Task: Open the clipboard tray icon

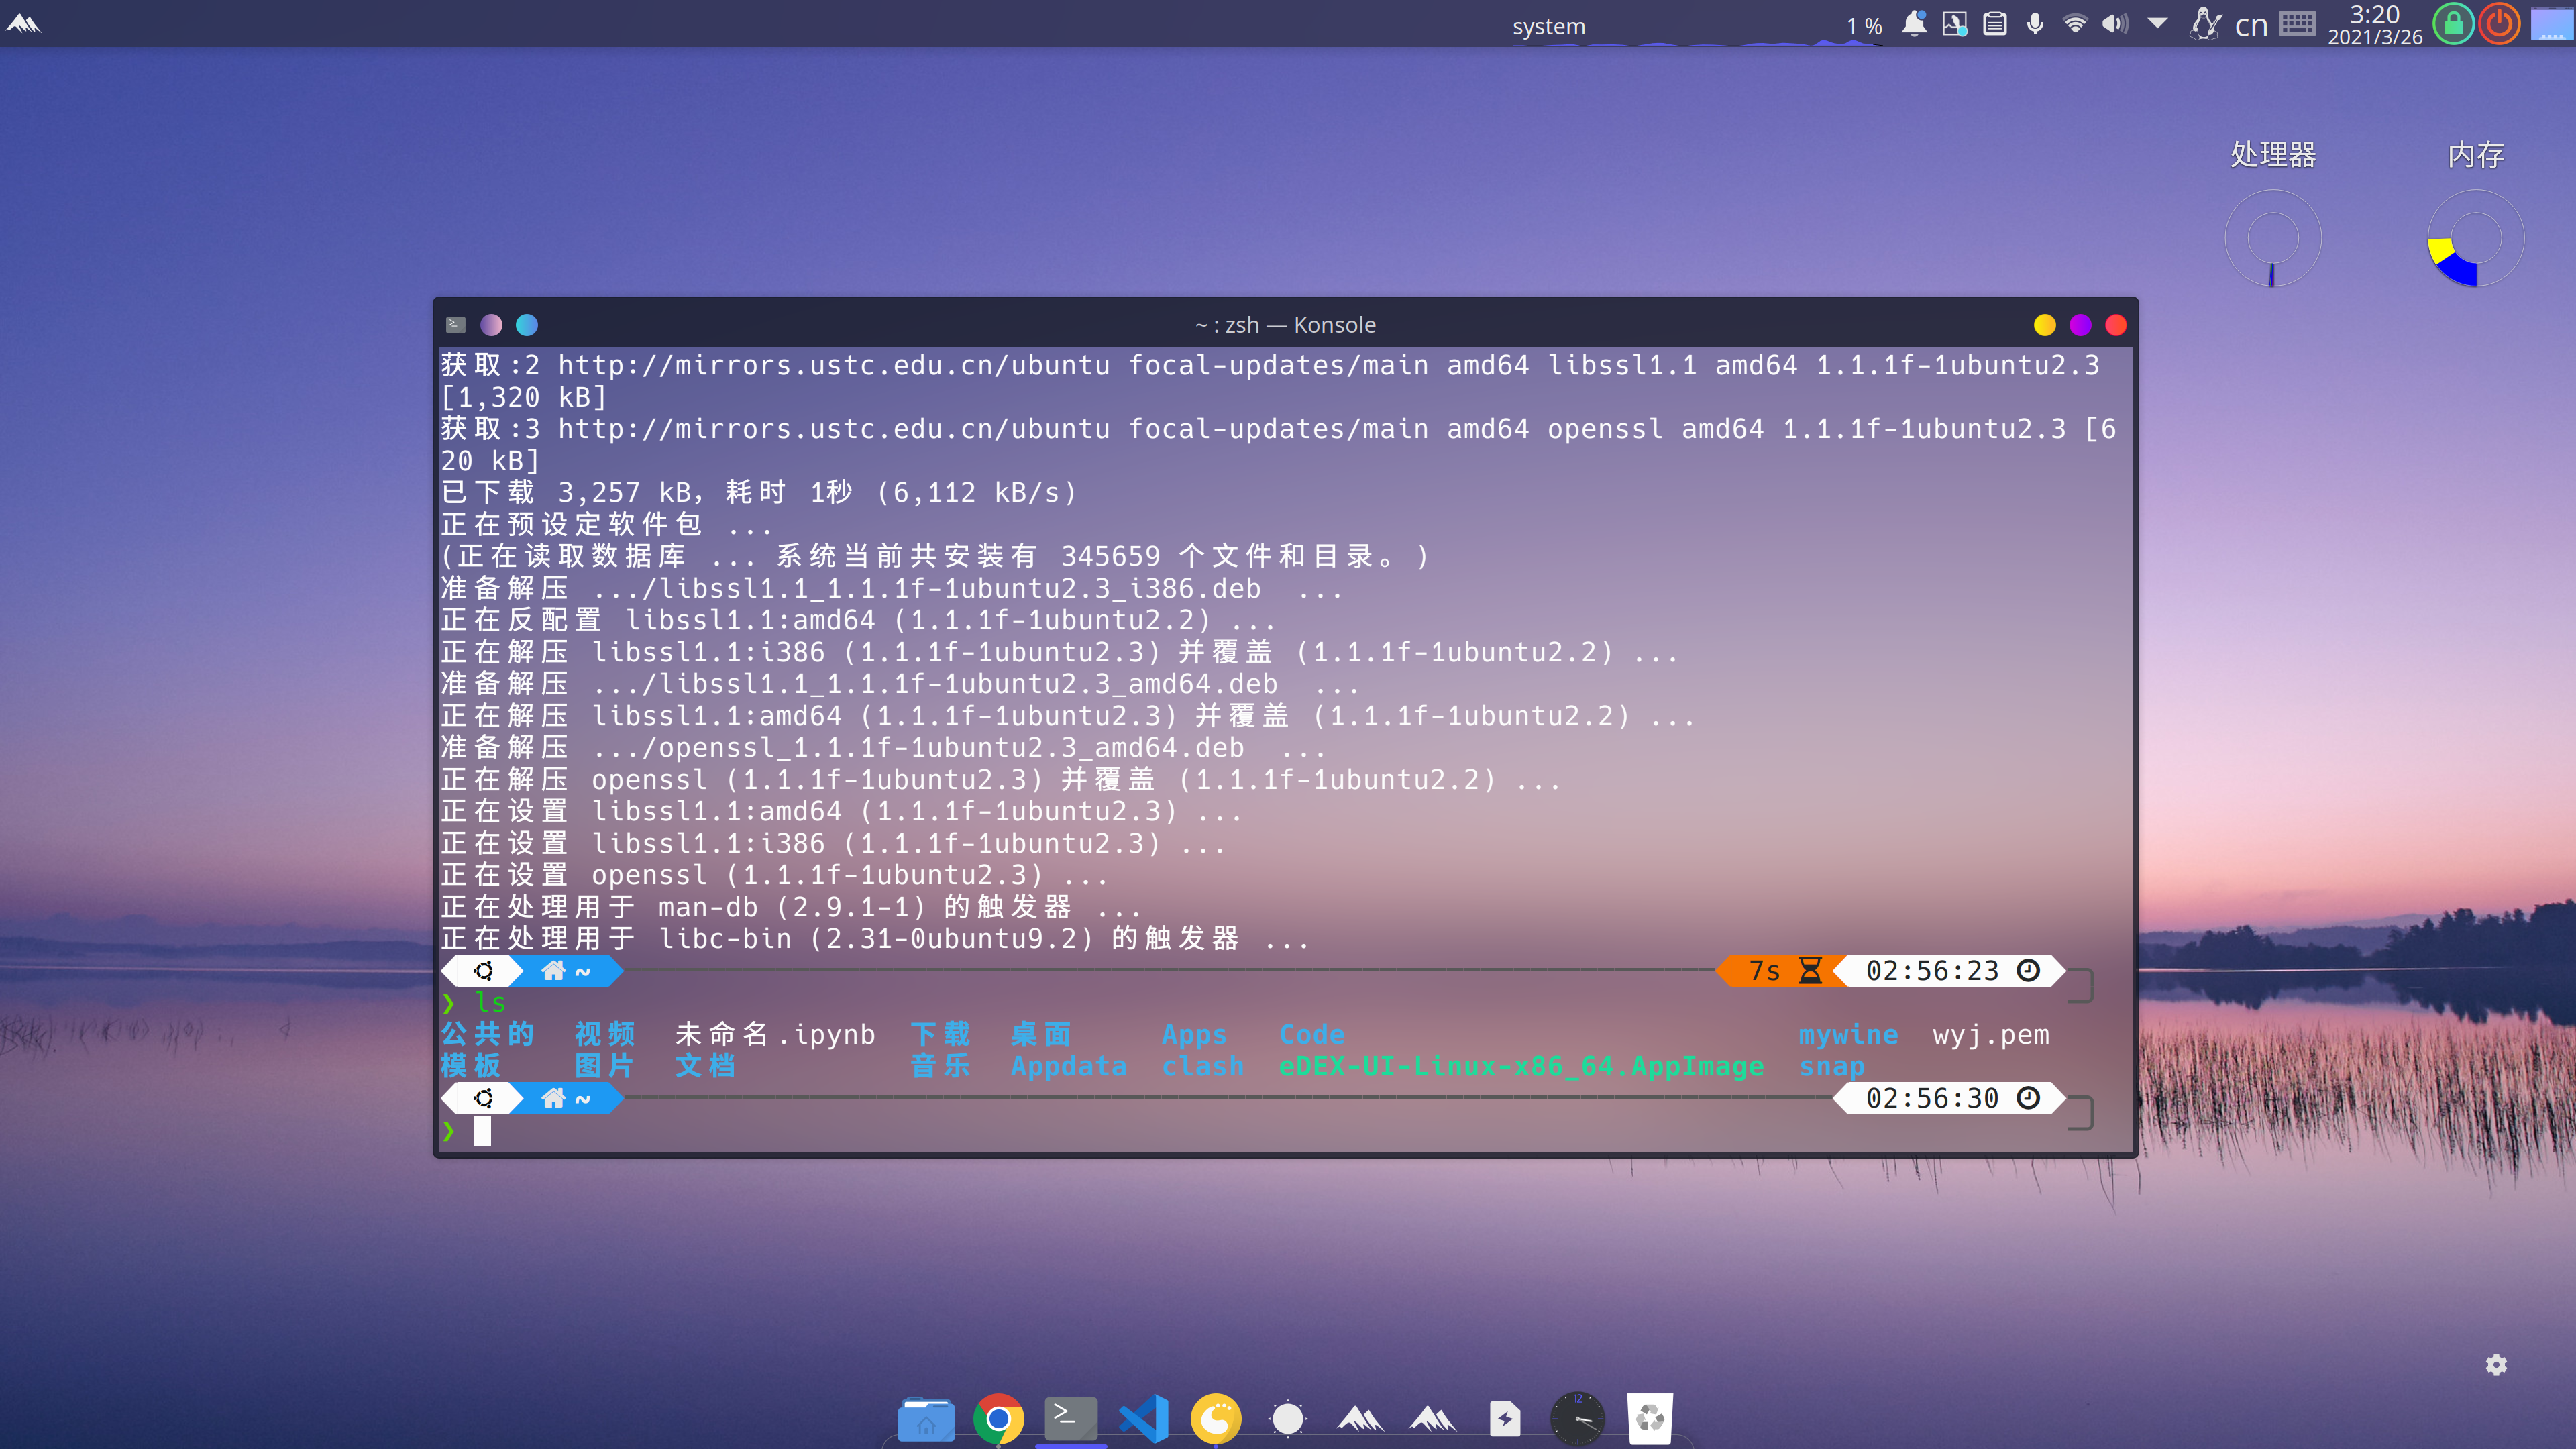Action: (x=1995, y=24)
